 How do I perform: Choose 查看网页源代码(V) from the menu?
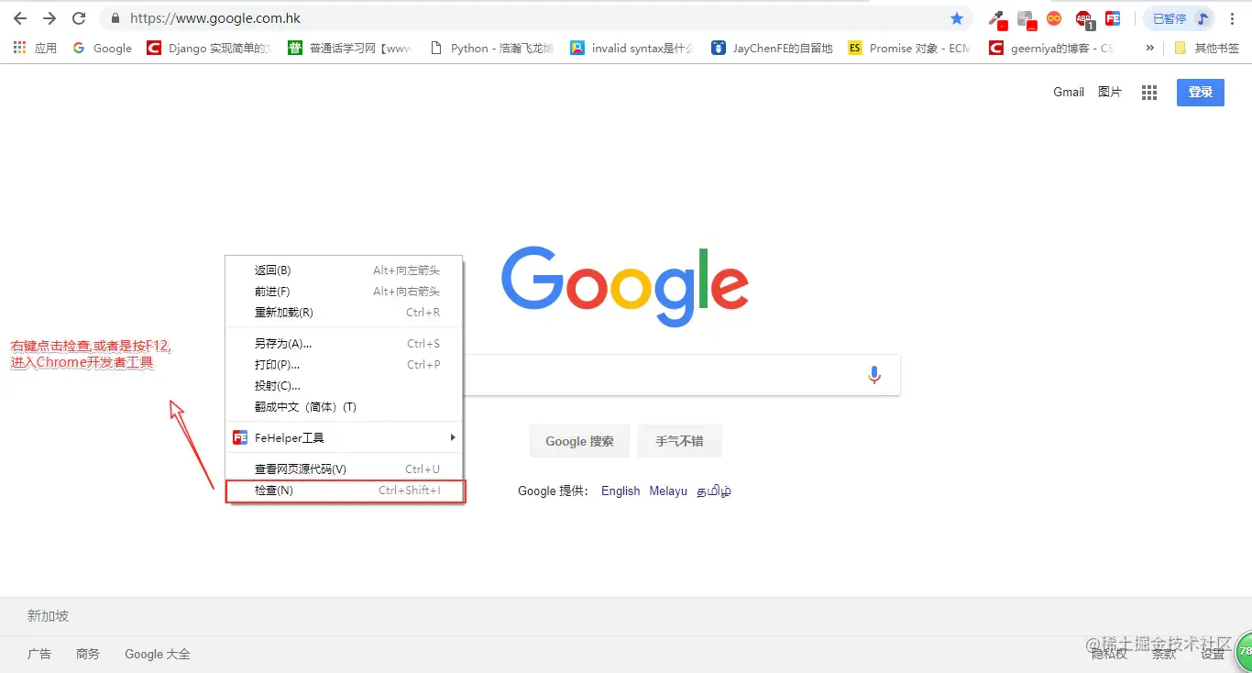(x=345, y=469)
